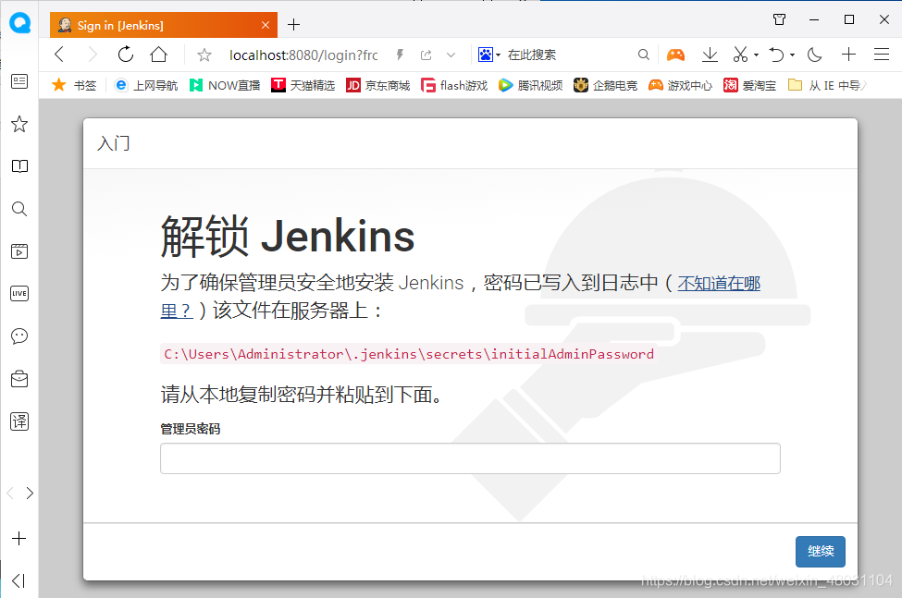
Task: Click the search magnifier in the search box
Action: pos(644,55)
